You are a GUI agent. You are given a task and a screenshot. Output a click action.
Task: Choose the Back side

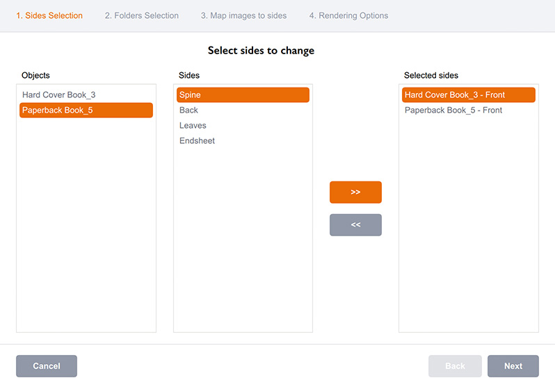pyautogui.click(x=188, y=110)
